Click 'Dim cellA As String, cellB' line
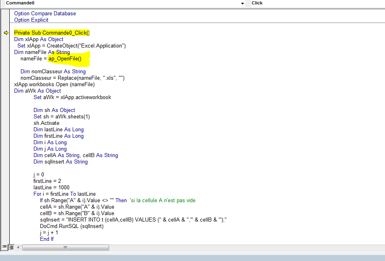The image size is (385, 261). [x=76, y=155]
